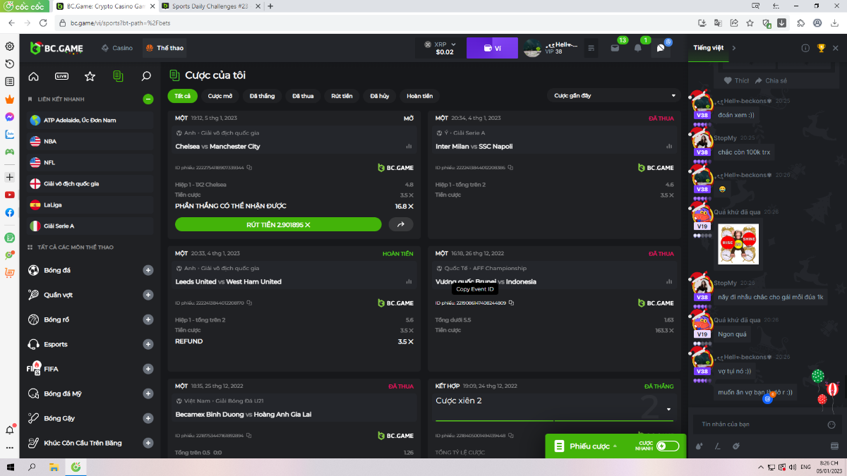Select the Đã thắng filter tab
This screenshot has height=476, width=847.
coord(262,96)
